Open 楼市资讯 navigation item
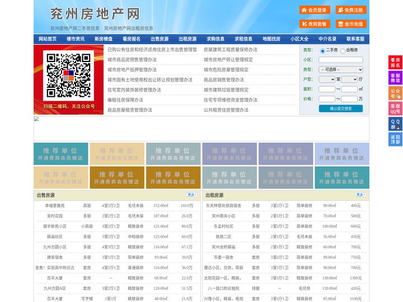Viewport: 403px width, 302px height. coord(76,39)
